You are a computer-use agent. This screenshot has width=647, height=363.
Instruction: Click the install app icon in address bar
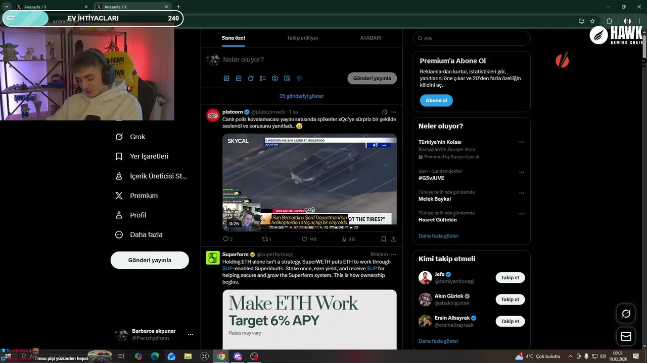[581, 21]
